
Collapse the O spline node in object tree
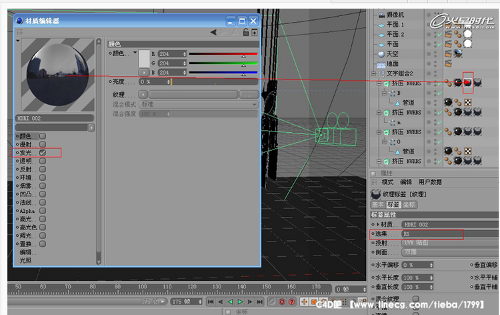pyautogui.click(x=385, y=141)
